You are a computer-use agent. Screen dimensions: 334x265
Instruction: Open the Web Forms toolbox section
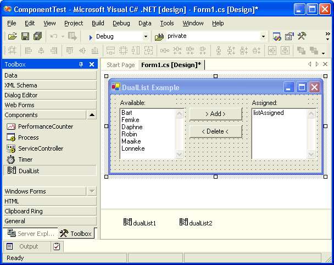(50, 105)
